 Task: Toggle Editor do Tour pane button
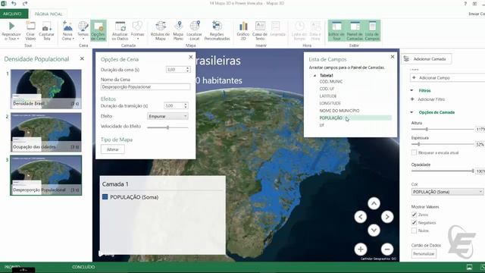336,30
